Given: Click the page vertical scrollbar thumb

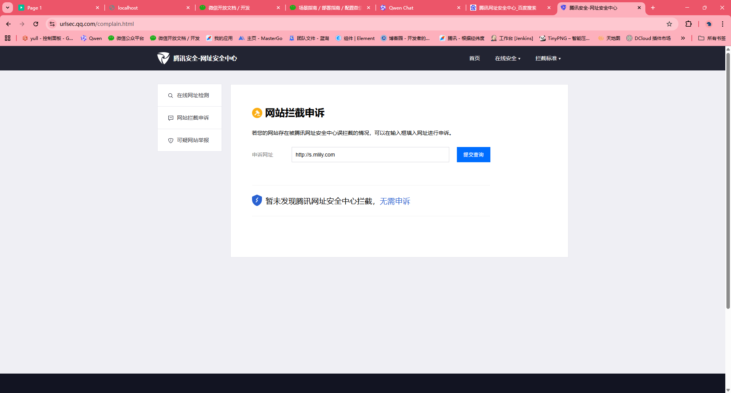Looking at the screenshot, I should (x=728, y=181).
